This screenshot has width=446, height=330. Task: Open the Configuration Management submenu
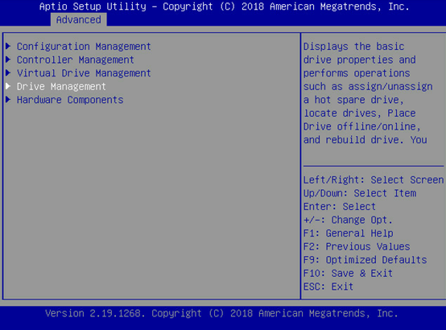tap(84, 47)
